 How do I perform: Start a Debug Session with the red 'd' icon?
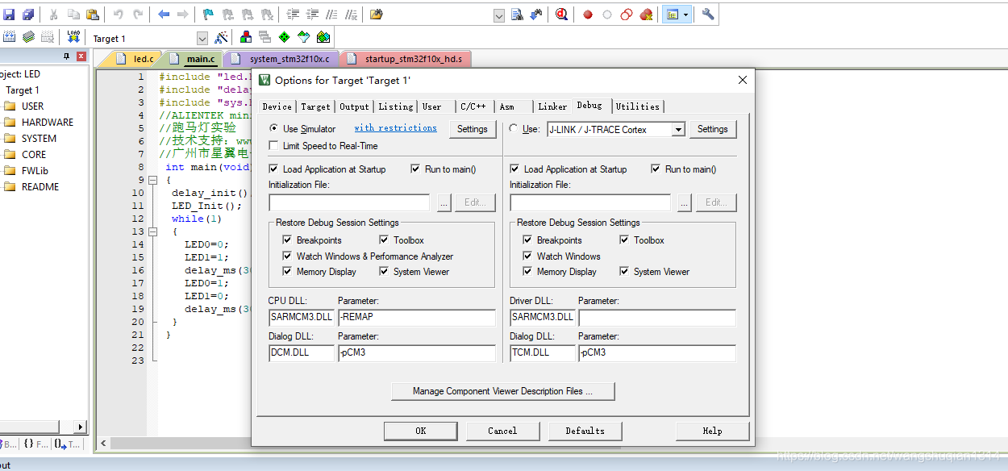pos(562,14)
